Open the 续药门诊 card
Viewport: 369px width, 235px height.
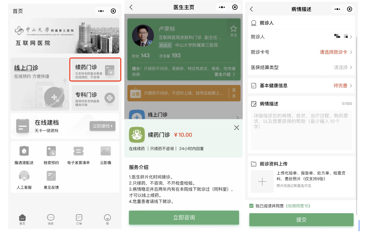pyautogui.click(x=95, y=70)
